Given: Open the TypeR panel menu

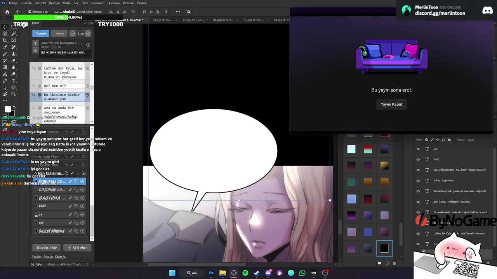Looking at the screenshot, I should pyautogui.click(x=92, y=23).
